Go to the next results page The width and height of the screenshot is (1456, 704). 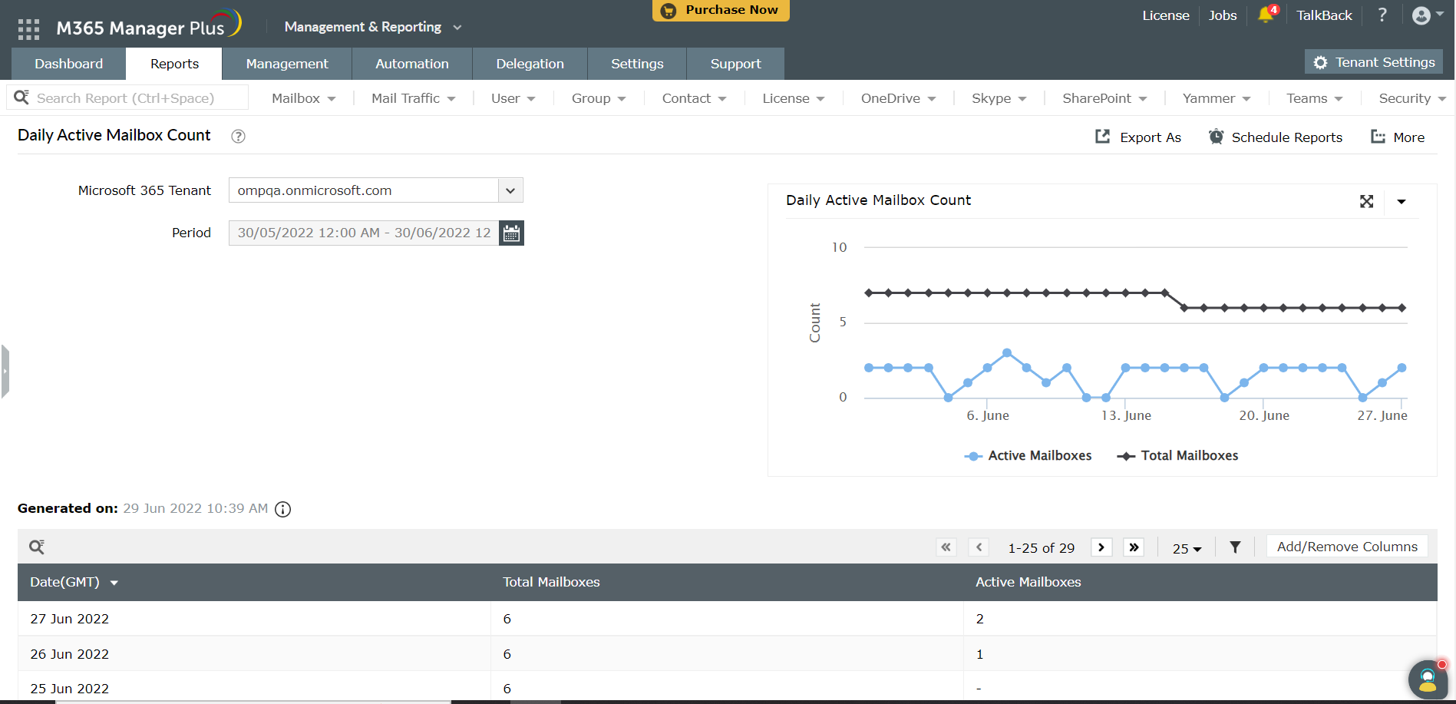1101,547
